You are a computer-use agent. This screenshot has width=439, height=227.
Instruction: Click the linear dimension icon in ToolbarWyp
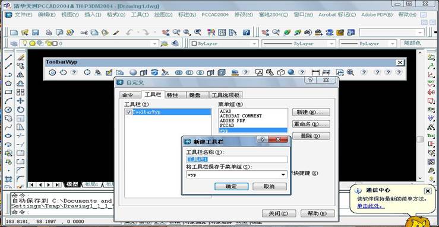(315, 72)
